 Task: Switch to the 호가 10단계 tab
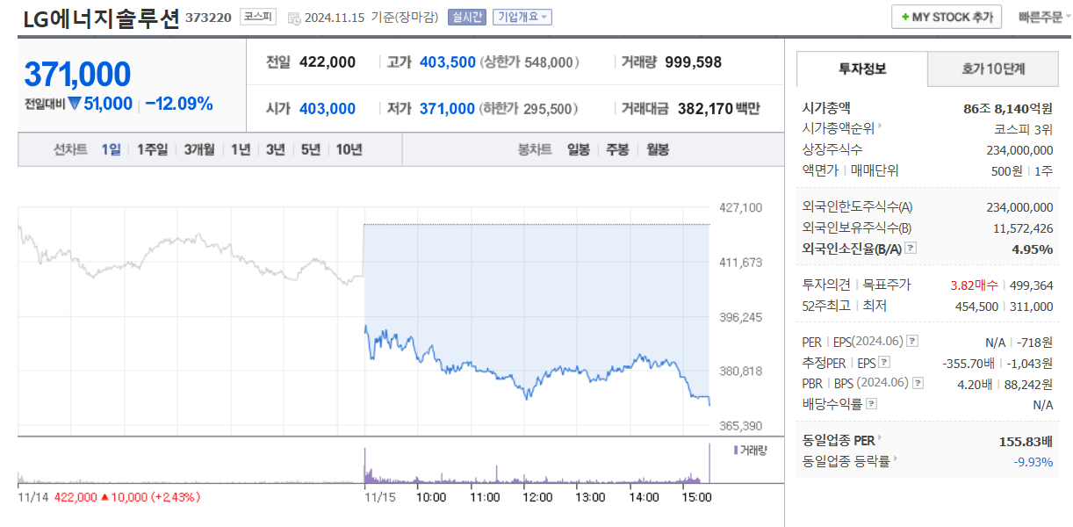tap(993, 69)
